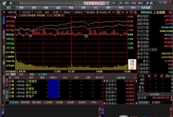Click the lock icon beside 系统指示
Viewport: 173px width, 117px height.
coord(97,12)
